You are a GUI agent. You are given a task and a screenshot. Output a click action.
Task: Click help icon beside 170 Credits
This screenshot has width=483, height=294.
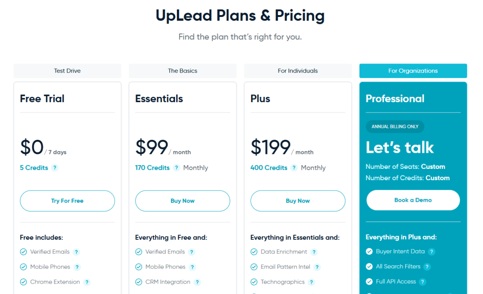[176, 168]
